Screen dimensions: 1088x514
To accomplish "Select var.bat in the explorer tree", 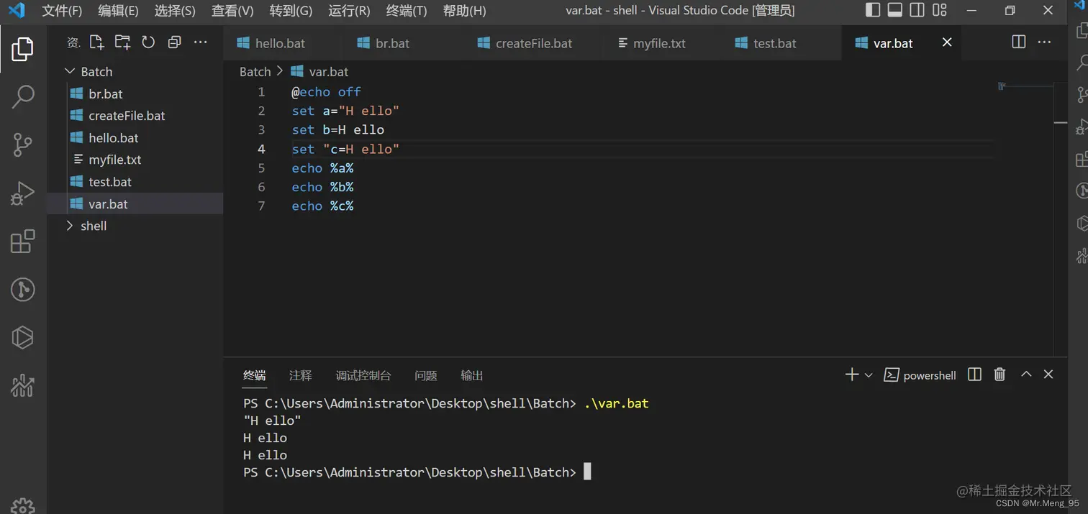I will coord(135,204).
